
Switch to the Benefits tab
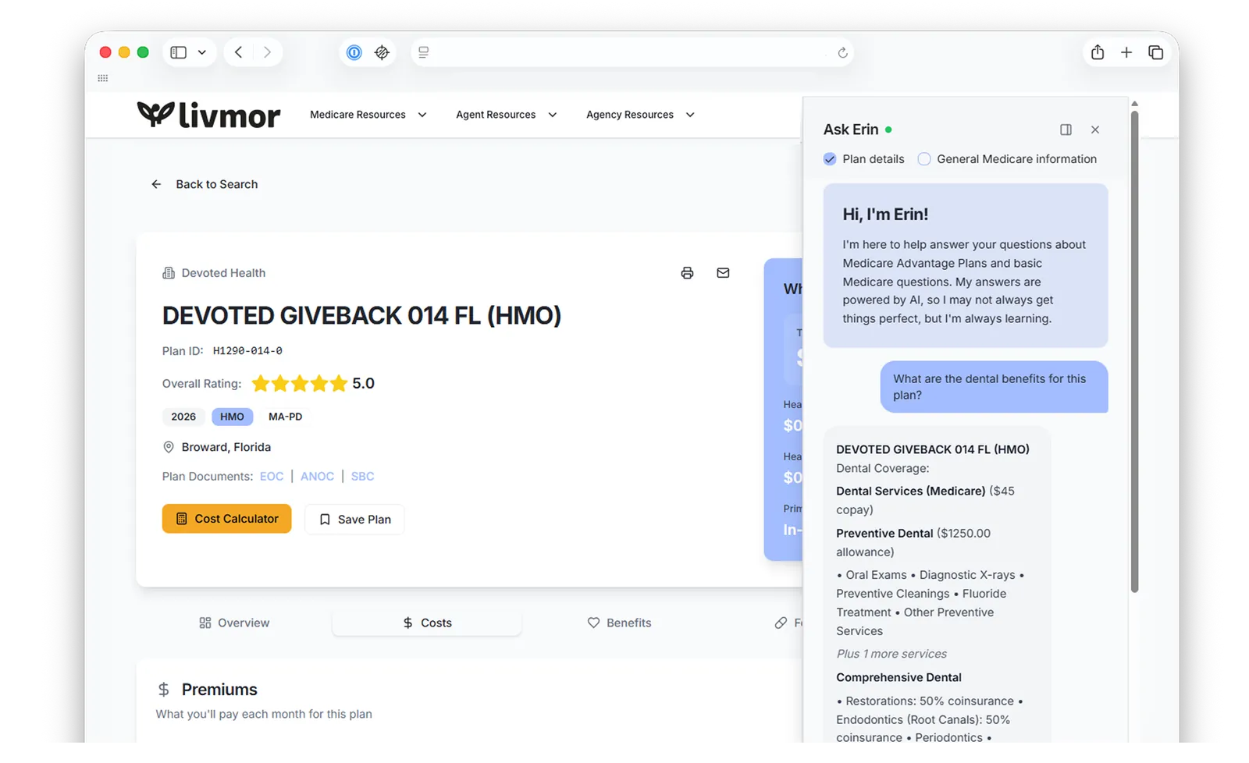click(x=619, y=623)
